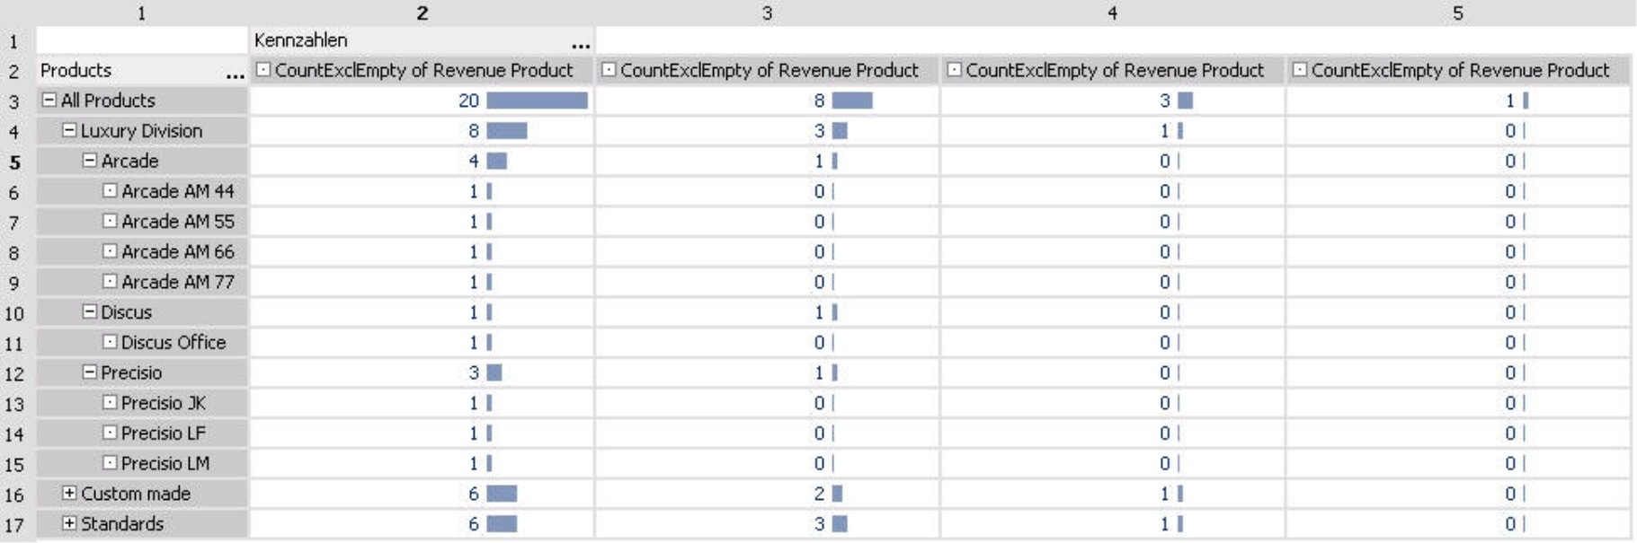Click the Precisio JK leaf icon

click(x=110, y=402)
